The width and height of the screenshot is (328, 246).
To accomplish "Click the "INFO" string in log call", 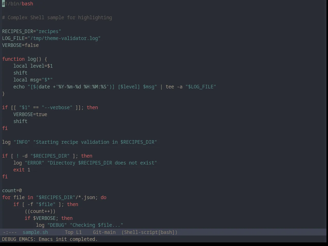I will (x=22, y=142).
